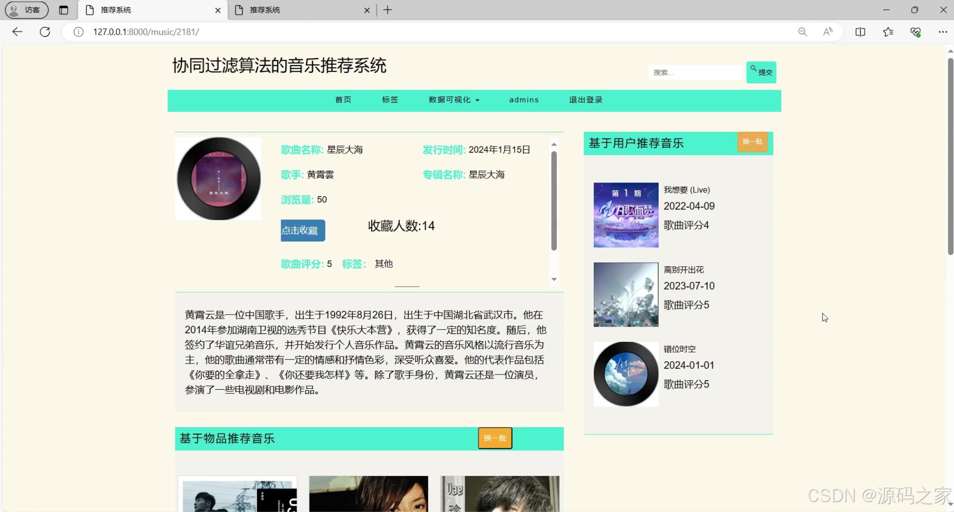Click the 访客 guest profile icon

(26, 9)
